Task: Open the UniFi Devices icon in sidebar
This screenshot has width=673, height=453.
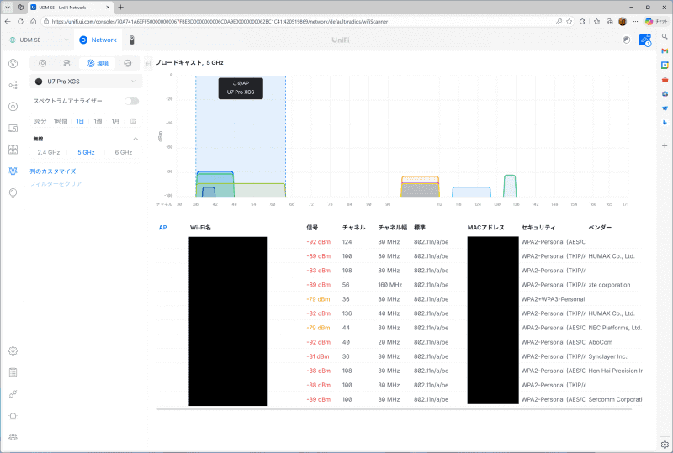Action: pos(13,107)
